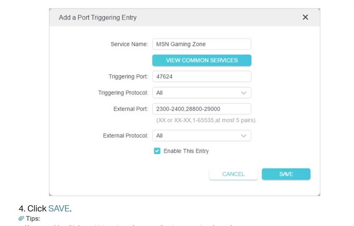
Task: Select the External Port input box
Action: coord(202,109)
